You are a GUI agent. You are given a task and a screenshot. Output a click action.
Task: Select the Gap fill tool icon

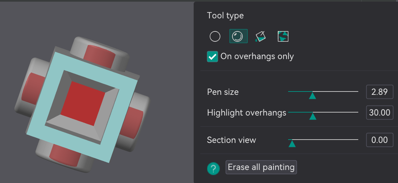[283, 36]
